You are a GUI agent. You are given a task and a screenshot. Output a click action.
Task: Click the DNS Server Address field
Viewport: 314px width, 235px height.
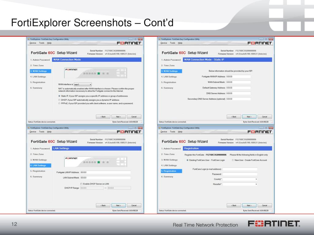click(238, 93)
